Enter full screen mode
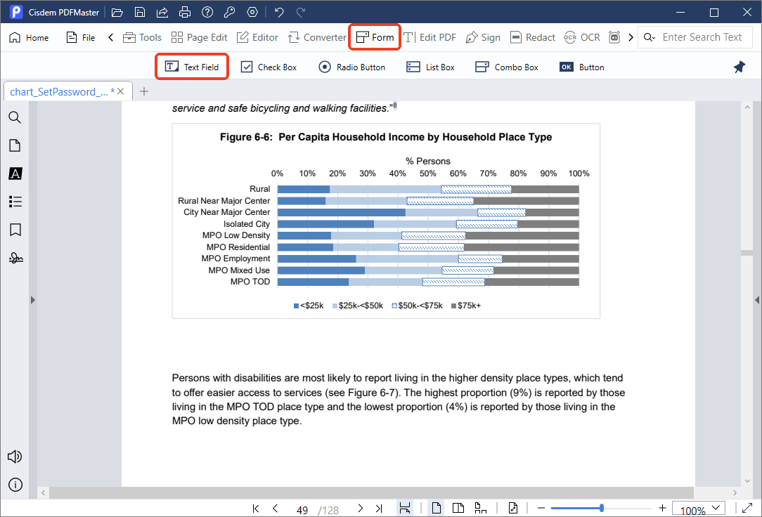 coord(747,509)
